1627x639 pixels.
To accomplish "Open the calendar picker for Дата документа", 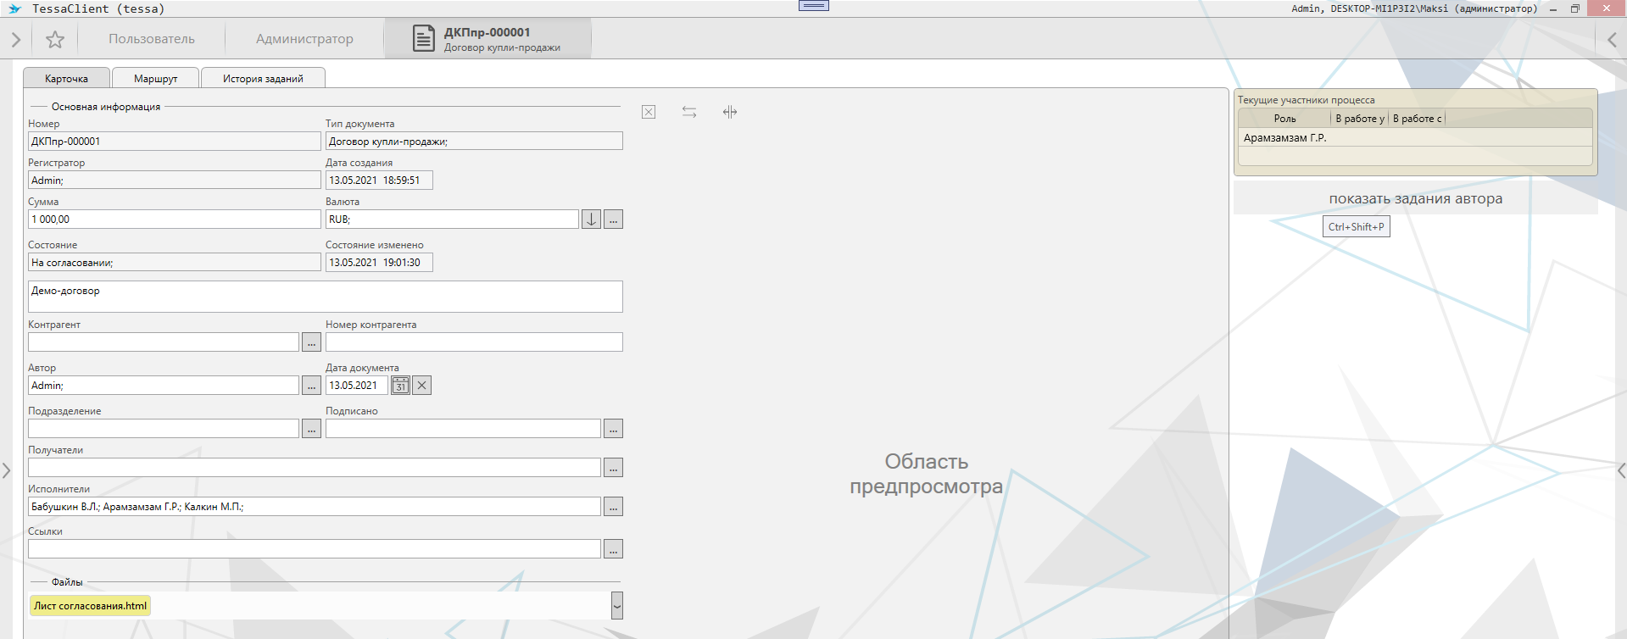I will [400, 386].
